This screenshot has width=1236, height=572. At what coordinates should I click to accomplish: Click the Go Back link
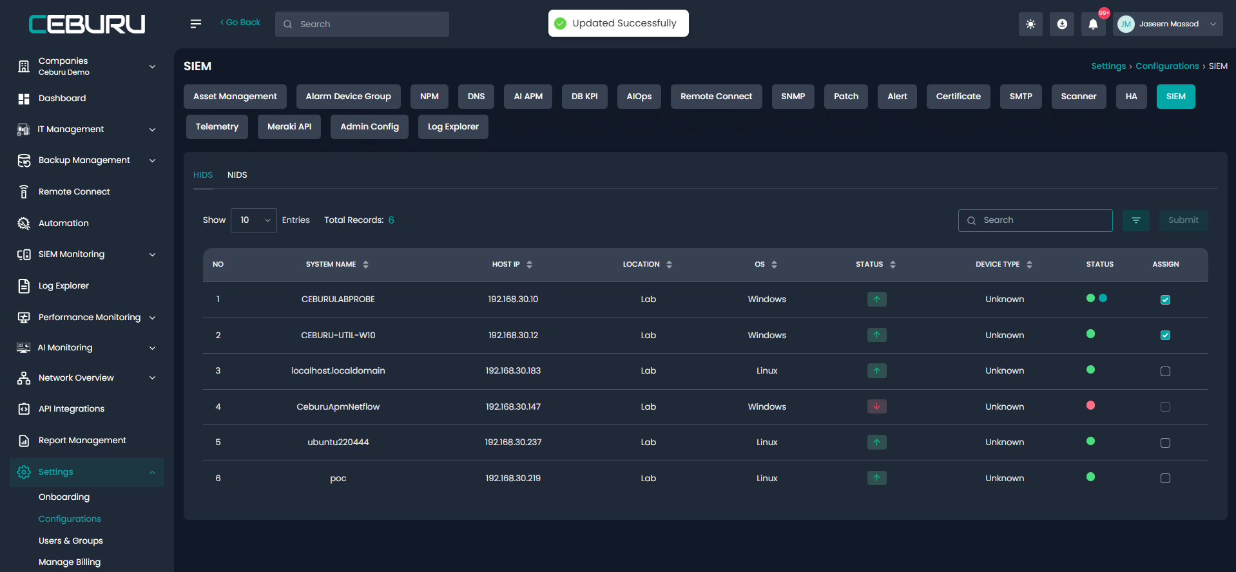click(x=240, y=23)
